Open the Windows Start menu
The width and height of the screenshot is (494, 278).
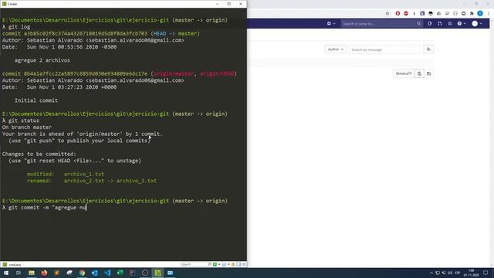pyautogui.click(x=6, y=273)
